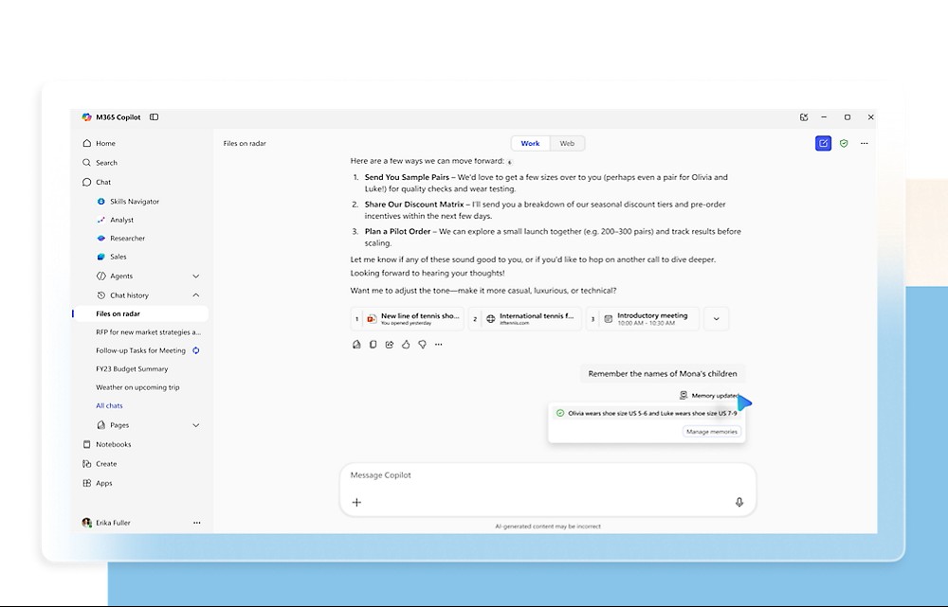Click the 'Send You Sample Pairs' heading
948x607 pixels.
click(407, 177)
